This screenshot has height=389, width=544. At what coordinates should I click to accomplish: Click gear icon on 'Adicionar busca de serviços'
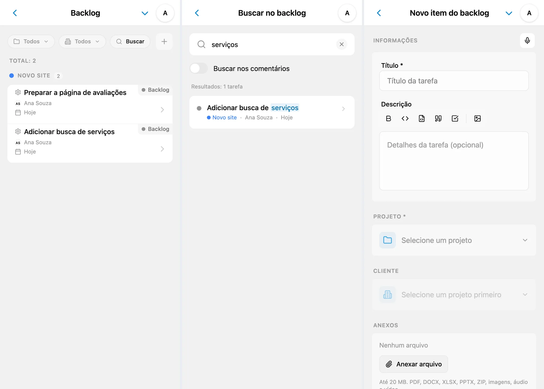[x=18, y=131]
